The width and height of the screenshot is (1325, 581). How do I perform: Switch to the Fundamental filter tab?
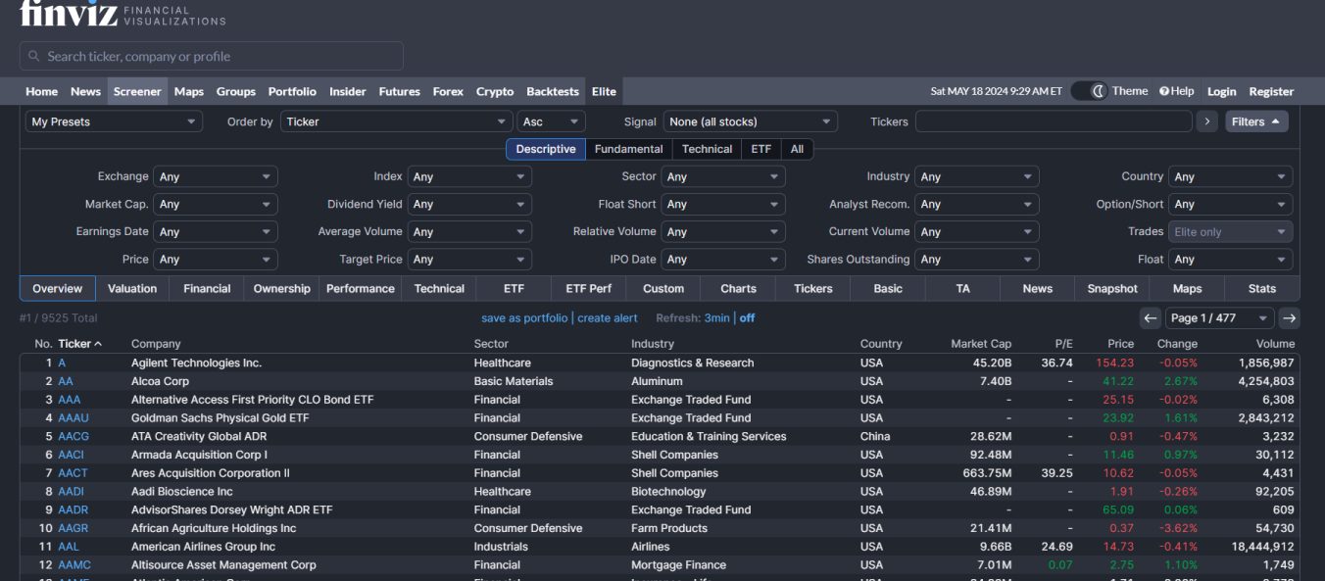[628, 149]
